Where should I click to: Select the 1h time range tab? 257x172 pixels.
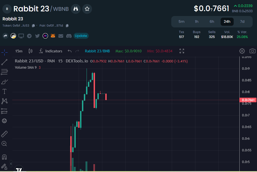tap(197, 22)
